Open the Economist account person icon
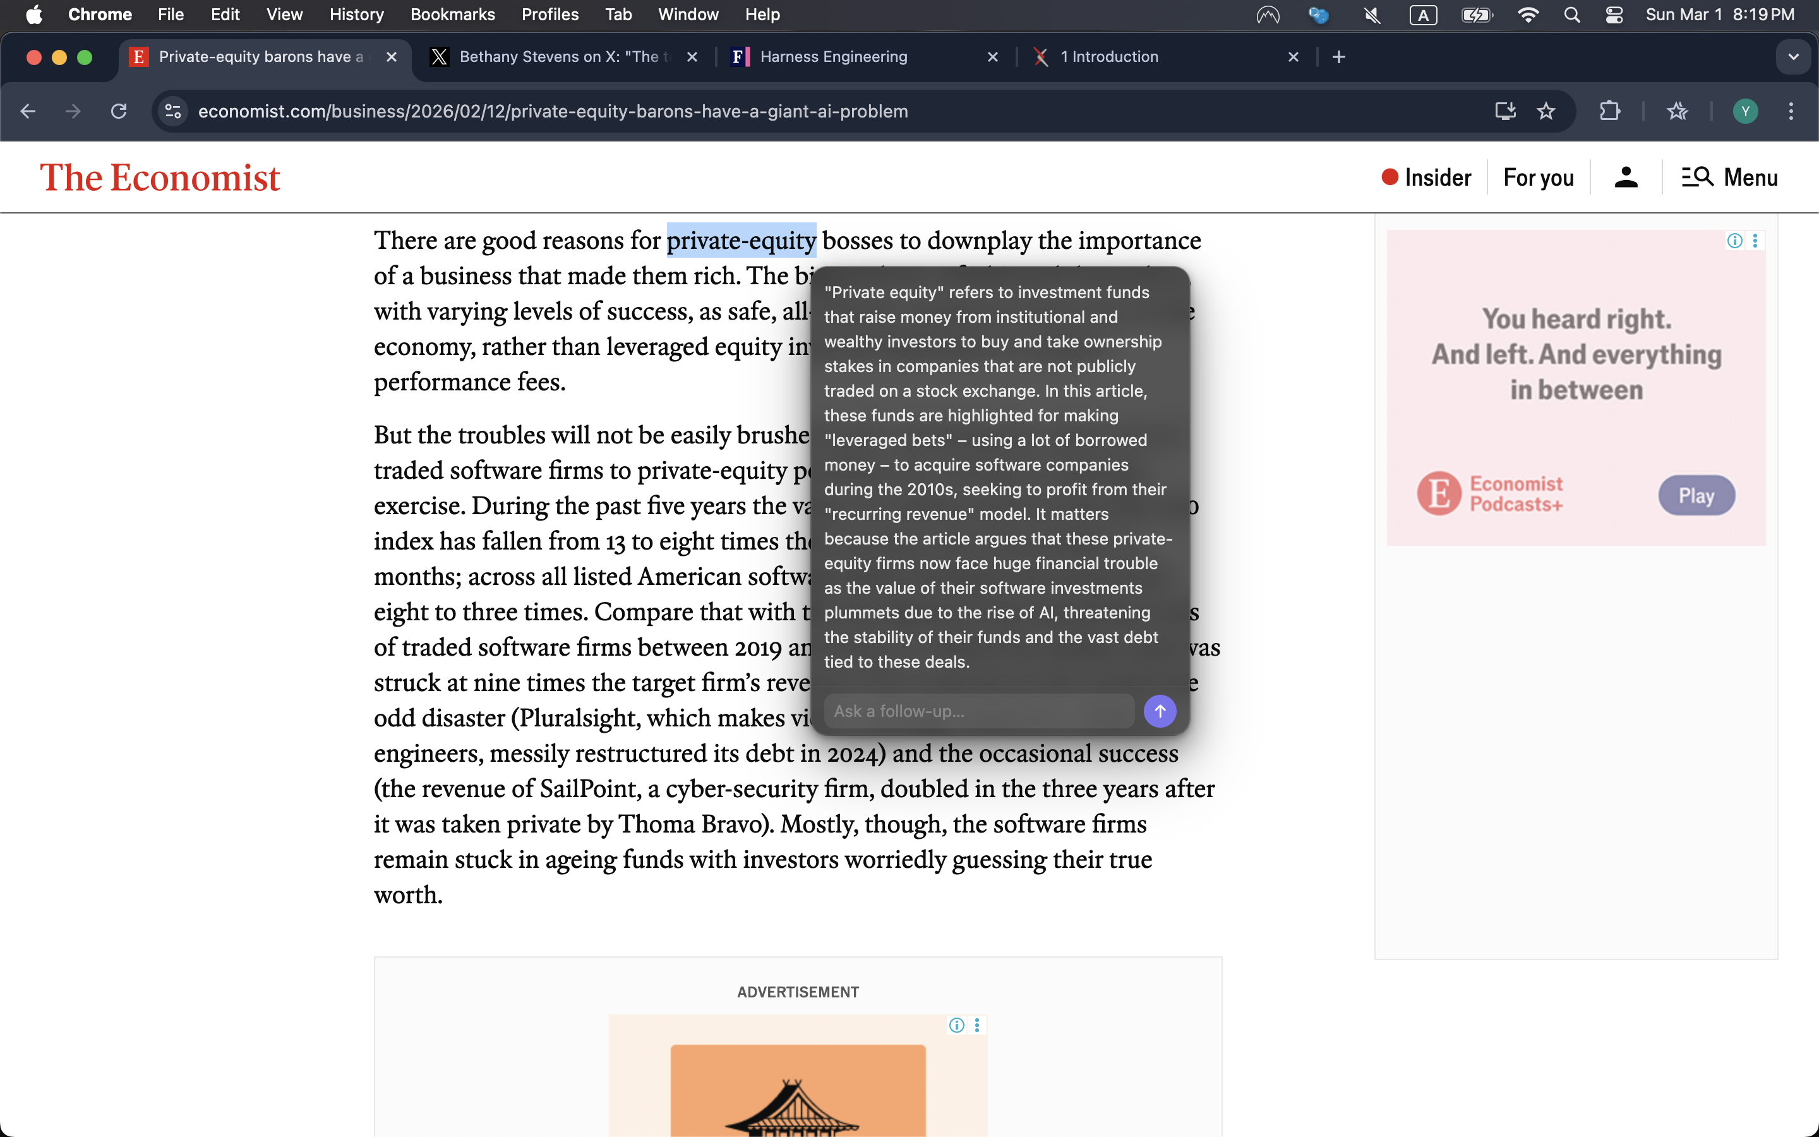Viewport: 1819px width, 1137px height. click(1625, 177)
